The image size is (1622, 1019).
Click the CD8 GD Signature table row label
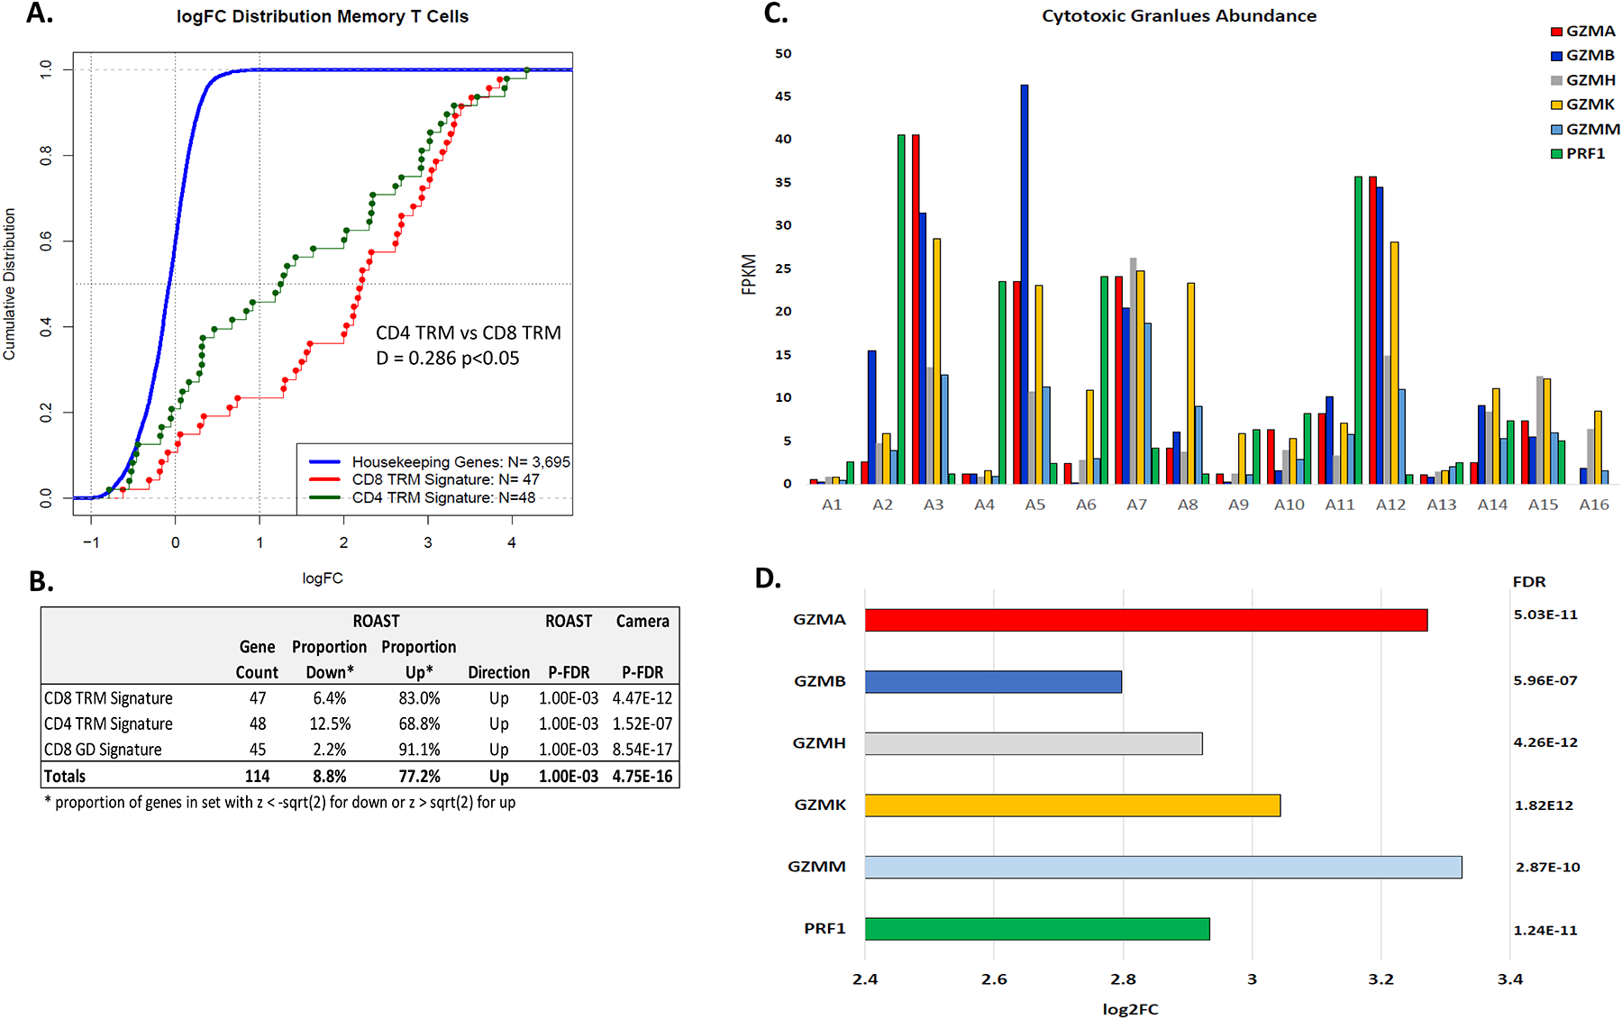pos(103,750)
